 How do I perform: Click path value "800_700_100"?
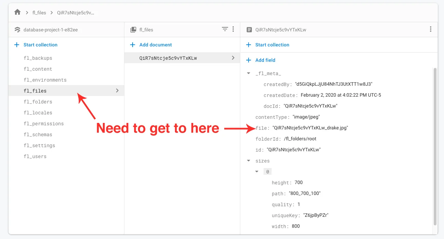point(305,194)
